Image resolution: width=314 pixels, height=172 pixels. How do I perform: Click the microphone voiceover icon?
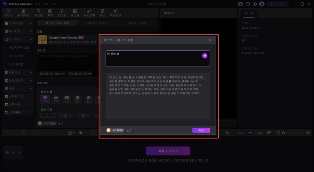point(227,133)
